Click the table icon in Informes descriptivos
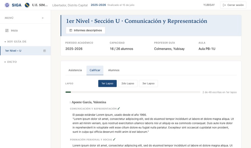This screenshot has width=251, height=148. coord(71,30)
